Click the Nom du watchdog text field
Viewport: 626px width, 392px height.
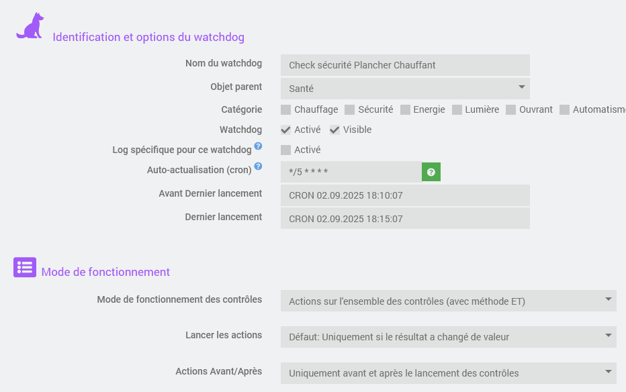tap(405, 65)
